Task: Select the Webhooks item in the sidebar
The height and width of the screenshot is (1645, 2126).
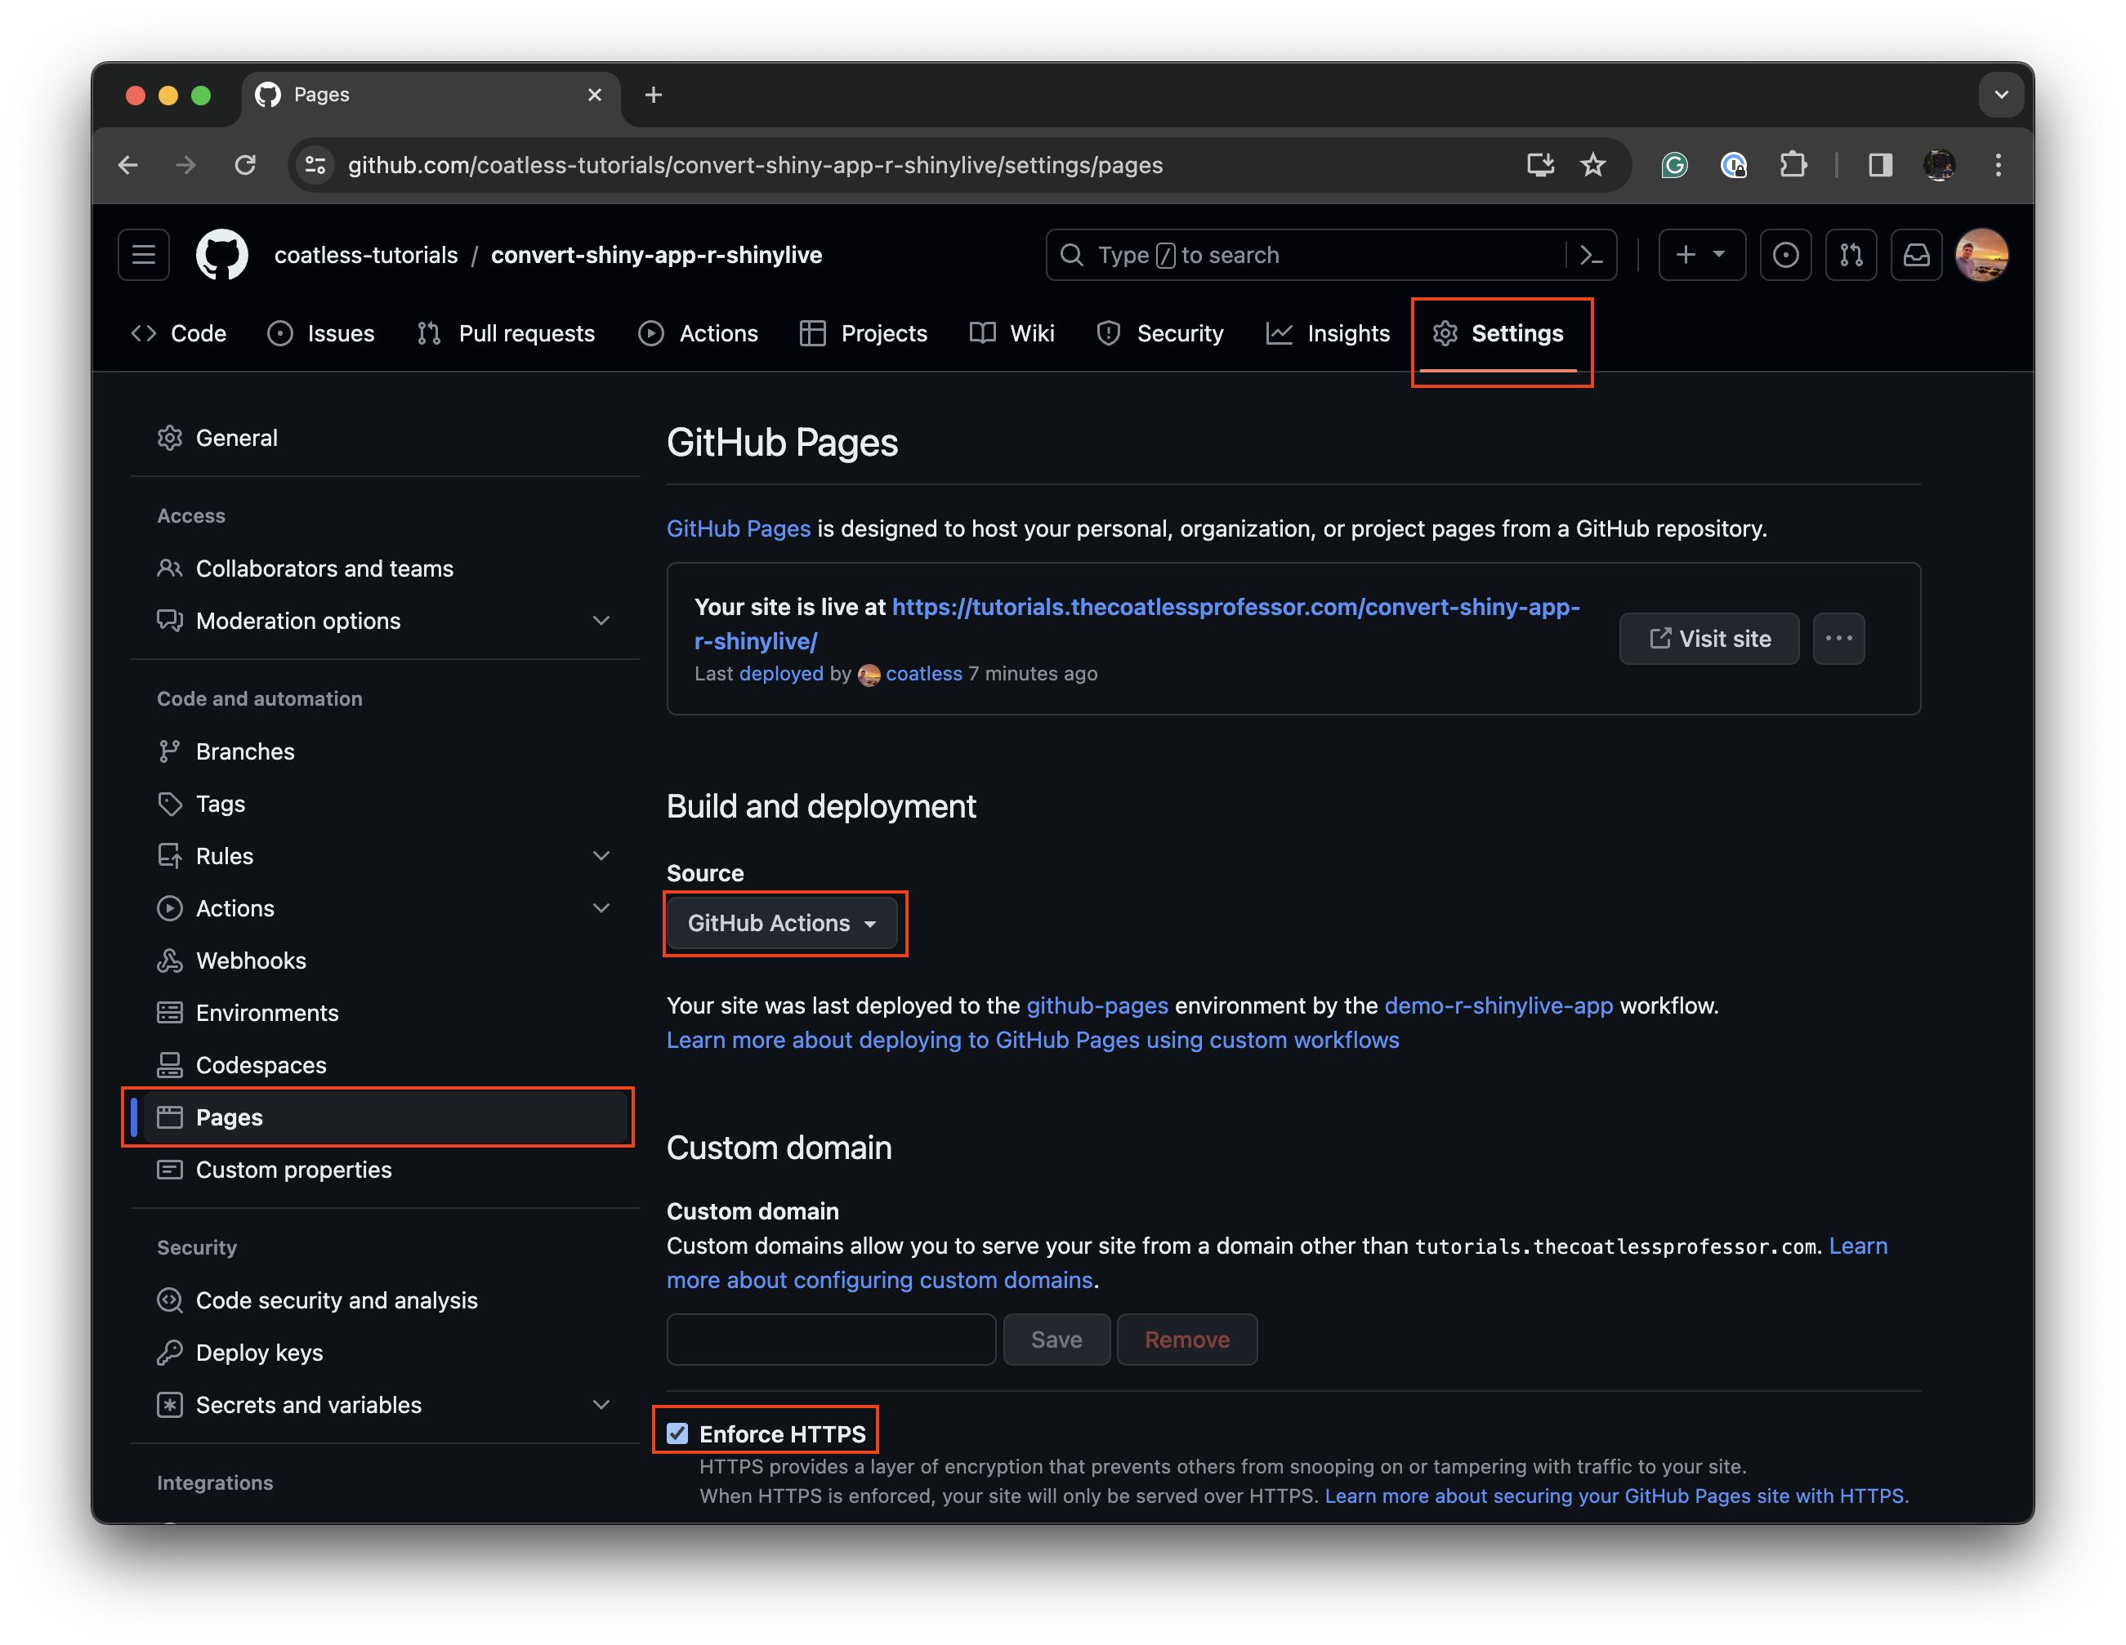Action: (x=251, y=960)
